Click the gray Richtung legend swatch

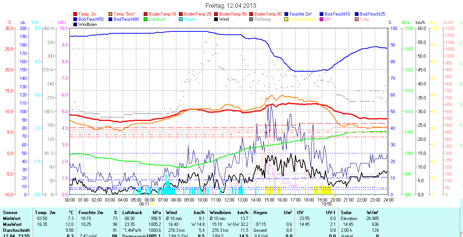pyautogui.click(x=251, y=19)
